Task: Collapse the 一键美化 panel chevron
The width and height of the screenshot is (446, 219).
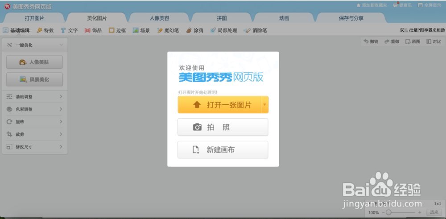Action: [61, 45]
